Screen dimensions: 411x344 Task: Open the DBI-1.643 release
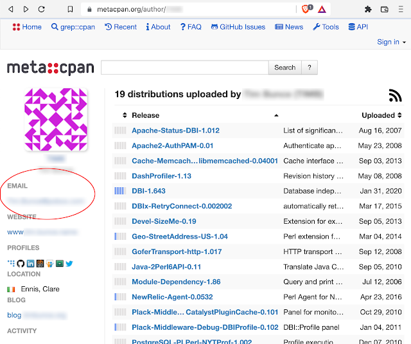[148, 191]
